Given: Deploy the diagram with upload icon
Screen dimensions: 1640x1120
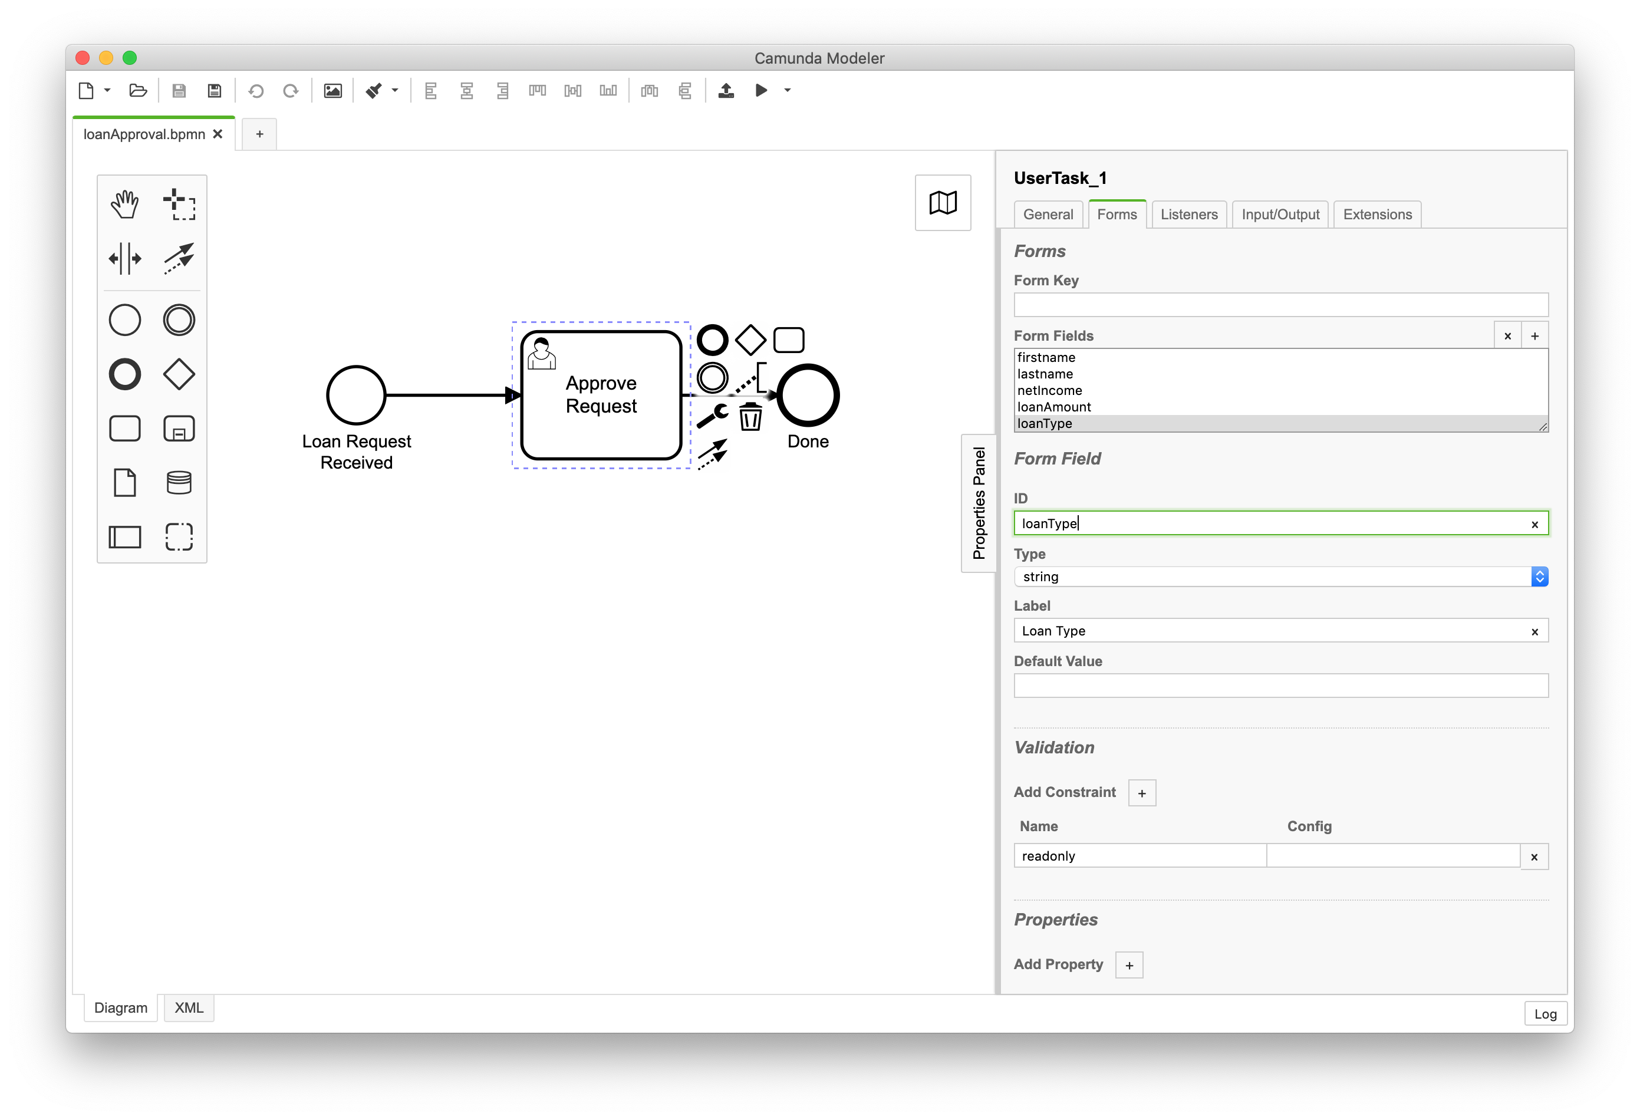Looking at the screenshot, I should pos(726,90).
